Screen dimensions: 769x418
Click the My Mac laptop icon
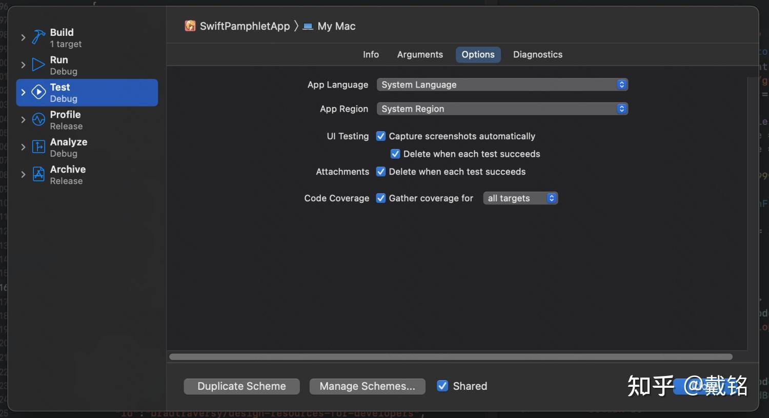[308, 26]
